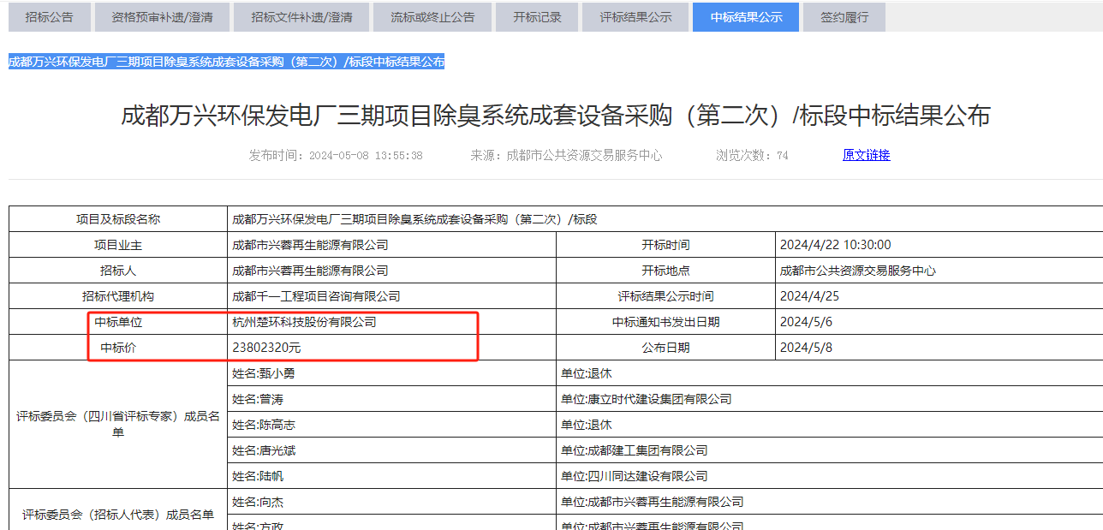Click 姓名:陈高志 cell
This screenshot has height=530, width=1103.
[391, 425]
